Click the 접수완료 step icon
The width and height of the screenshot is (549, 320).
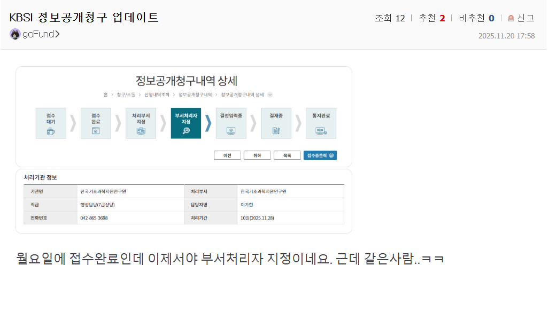tap(96, 131)
